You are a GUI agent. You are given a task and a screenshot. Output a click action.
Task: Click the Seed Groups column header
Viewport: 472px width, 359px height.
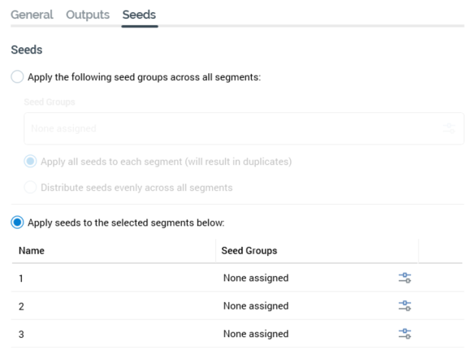(x=249, y=251)
